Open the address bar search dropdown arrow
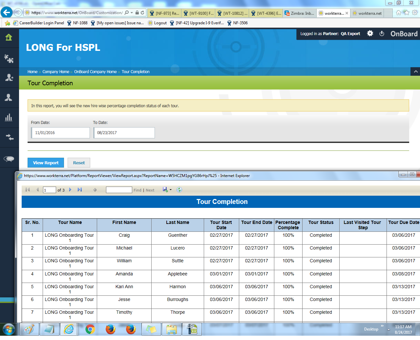420x340 pixels. coord(132,13)
